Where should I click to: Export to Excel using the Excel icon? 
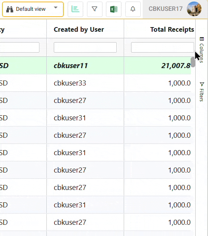click(x=114, y=9)
